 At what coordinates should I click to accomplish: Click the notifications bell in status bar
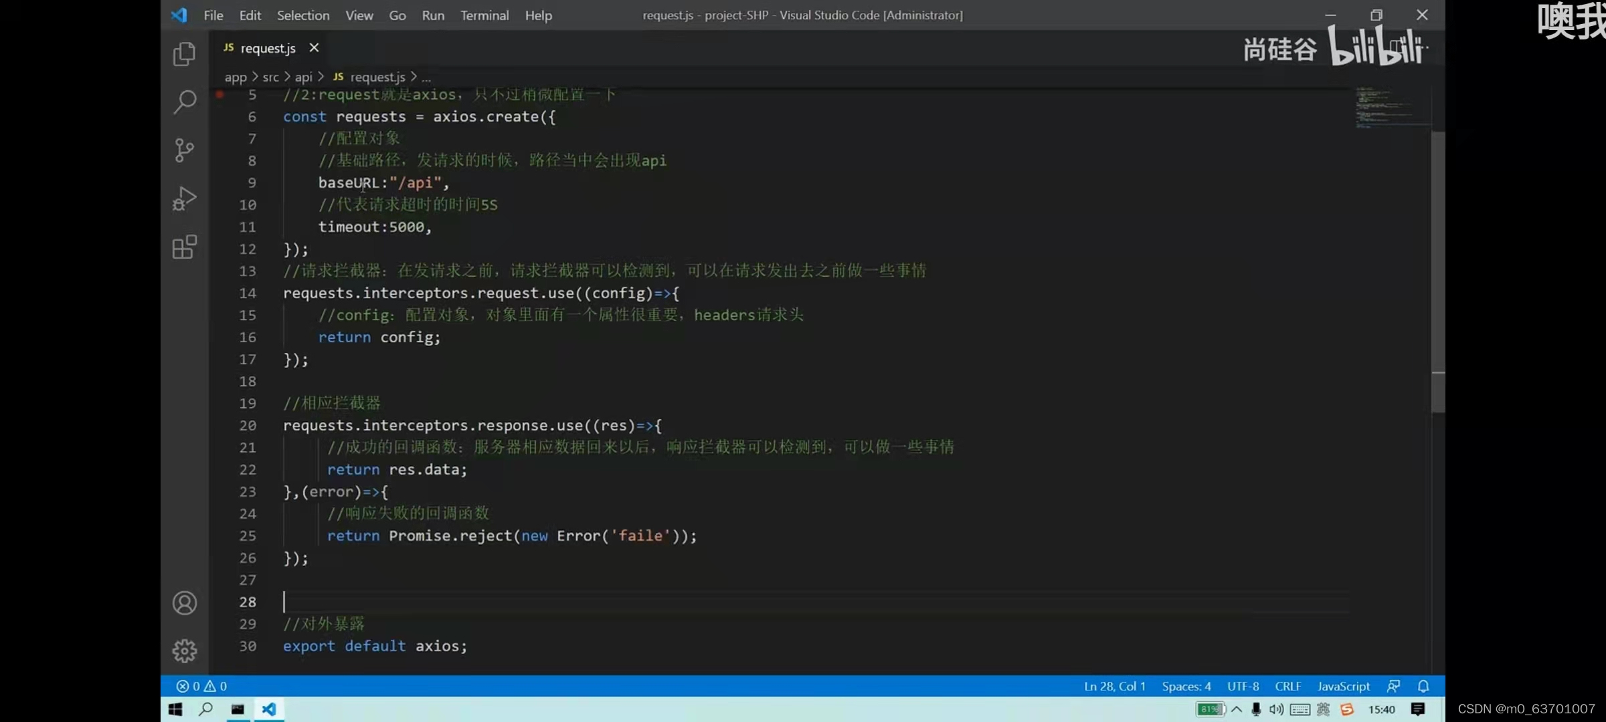pyautogui.click(x=1423, y=687)
